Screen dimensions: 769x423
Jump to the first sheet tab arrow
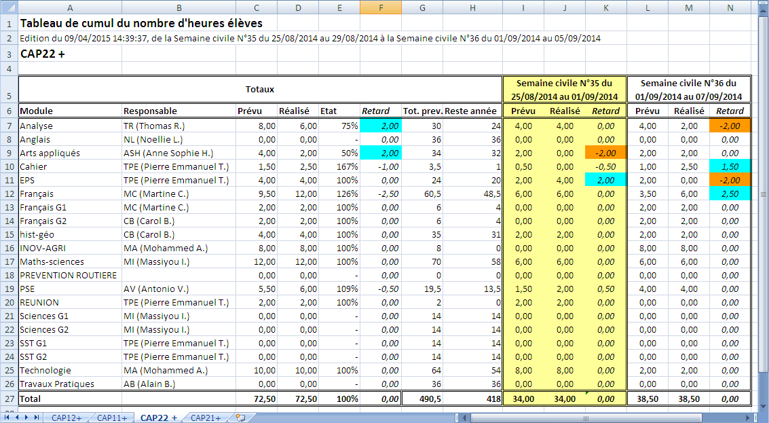pyautogui.click(x=7, y=418)
